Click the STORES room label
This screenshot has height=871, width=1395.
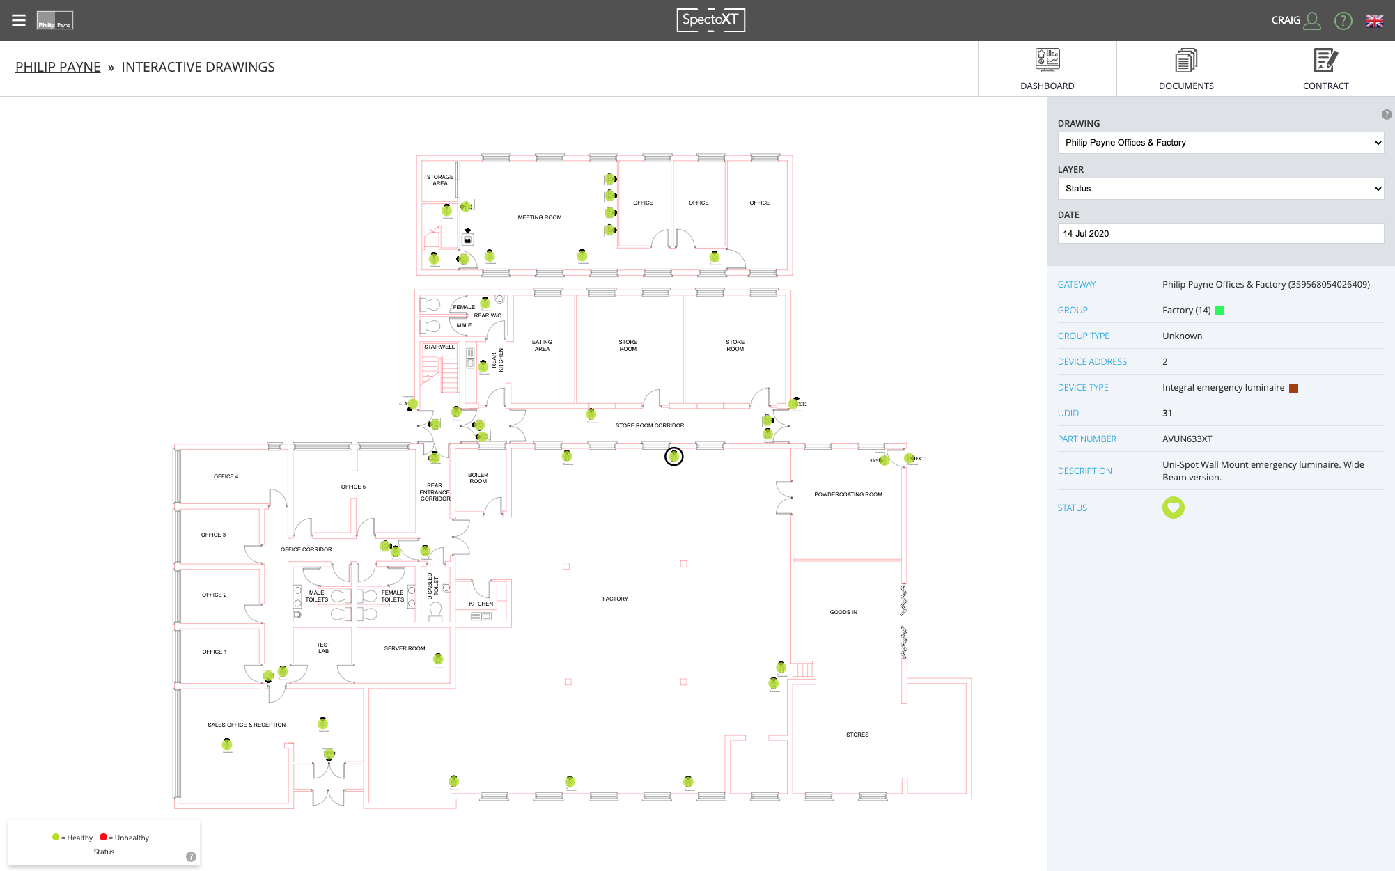(857, 735)
